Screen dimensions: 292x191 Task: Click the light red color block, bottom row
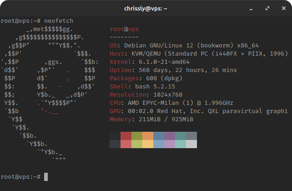click(126, 144)
